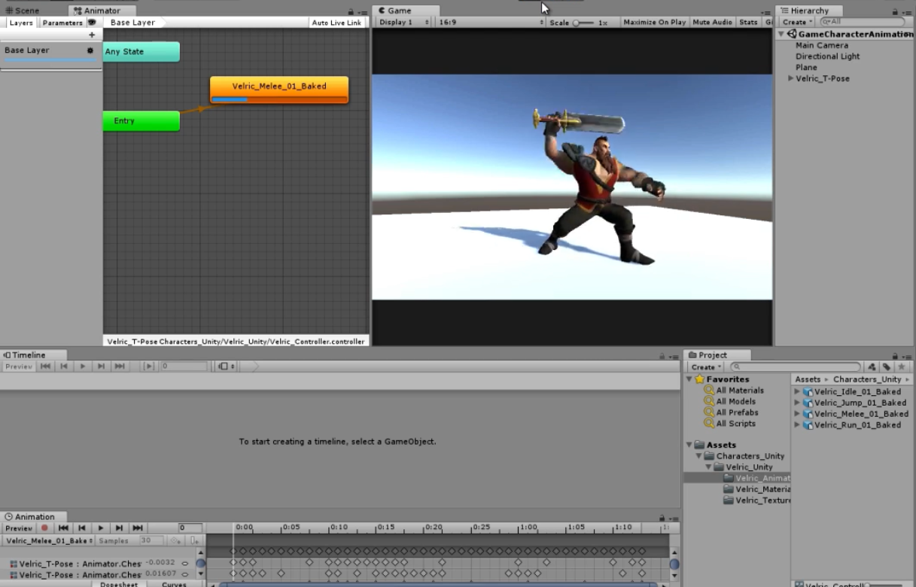This screenshot has width=916, height=587.
Task: Search project by label tag icon
Action: [887, 367]
